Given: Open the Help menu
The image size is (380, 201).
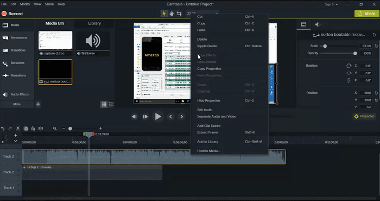Looking at the screenshot, I should [x=61, y=4].
